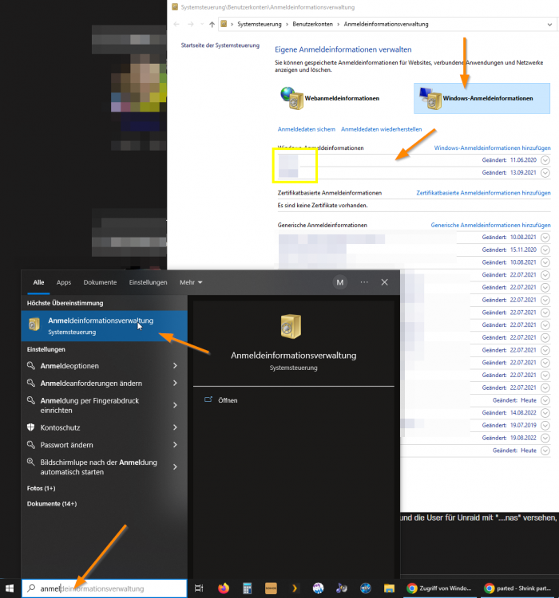Click Windows-Anmeldeinformationen vault tile

pos(482,98)
